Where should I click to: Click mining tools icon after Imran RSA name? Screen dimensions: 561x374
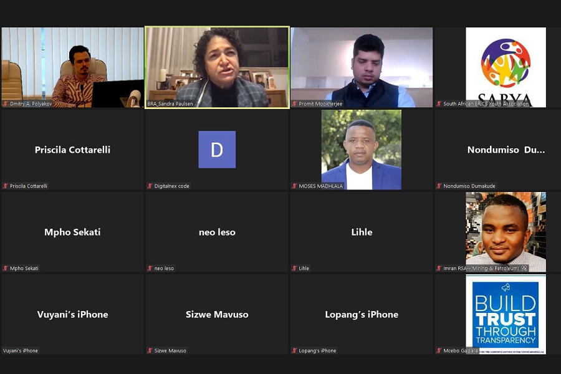click(524, 268)
